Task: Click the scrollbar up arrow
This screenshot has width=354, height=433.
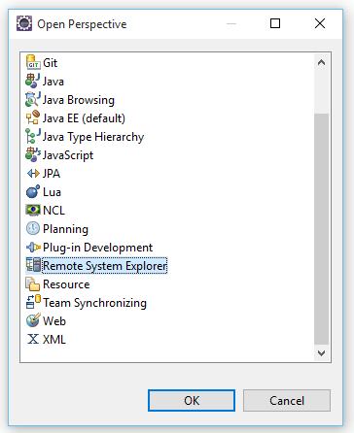Action: 321,62
